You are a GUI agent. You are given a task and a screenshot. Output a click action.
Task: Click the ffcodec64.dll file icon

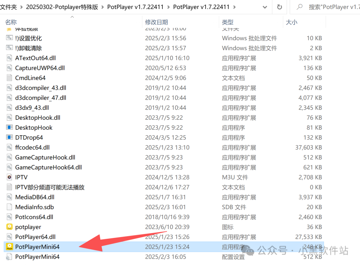pyautogui.click(x=9, y=147)
